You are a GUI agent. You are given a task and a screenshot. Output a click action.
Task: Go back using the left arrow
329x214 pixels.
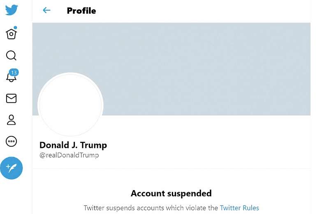[x=46, y=10]
